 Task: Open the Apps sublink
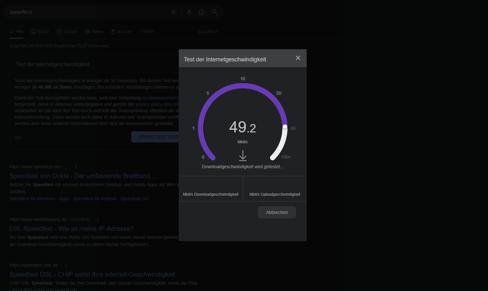(x=64, y=199)
